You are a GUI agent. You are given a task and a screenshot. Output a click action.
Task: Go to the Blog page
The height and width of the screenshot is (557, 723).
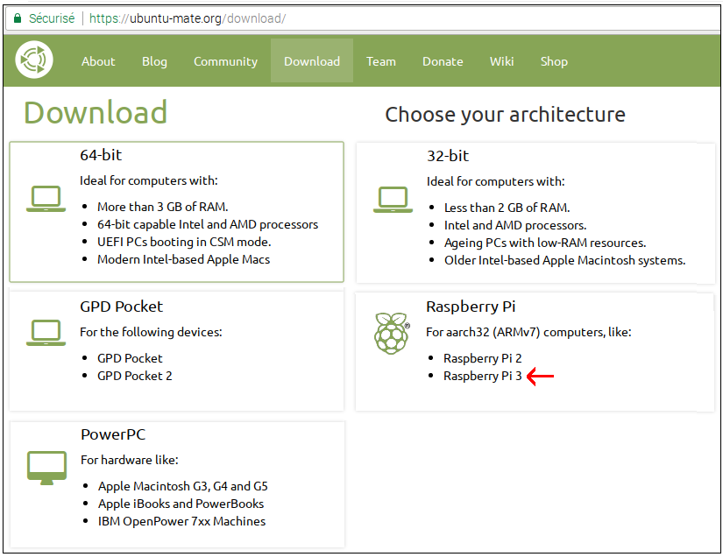coord(154,61)
